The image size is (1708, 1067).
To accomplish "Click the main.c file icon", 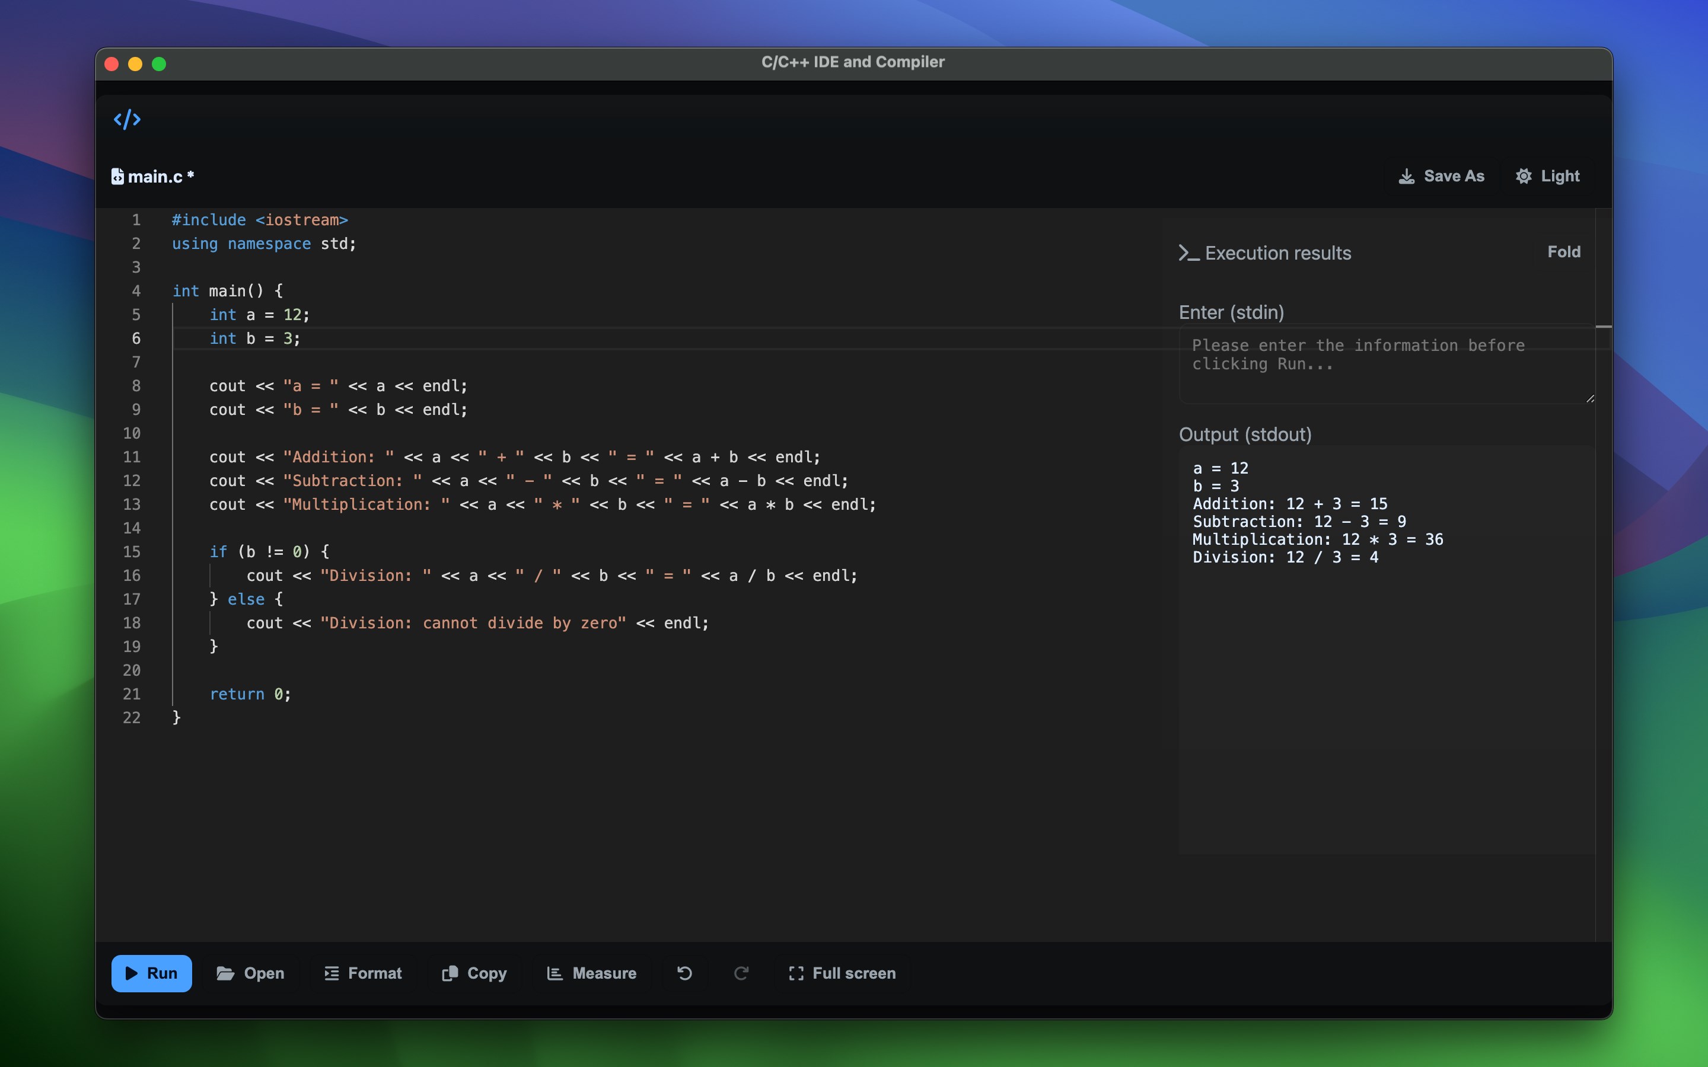I will click(117, 177).
